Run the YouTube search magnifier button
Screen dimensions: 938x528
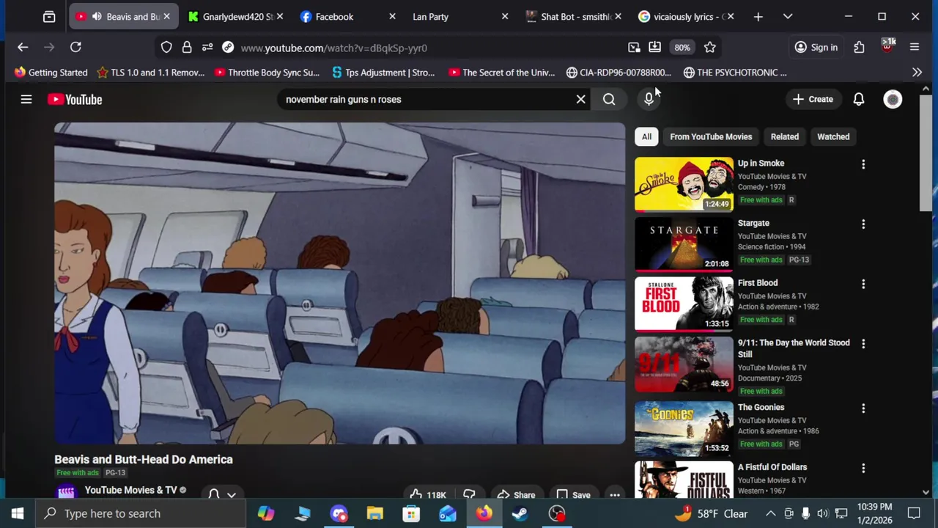(609, 99)
